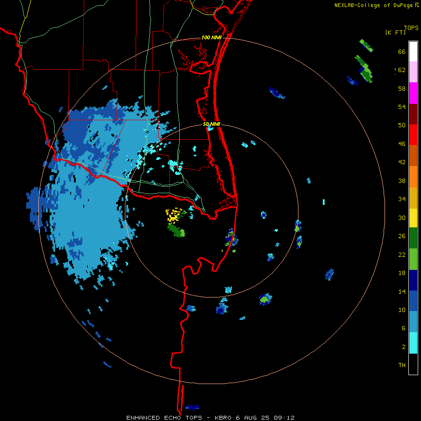Click the TOPS legend title
Image resolution: width=421 pixels, height=421 pixels.
[411, 28]
